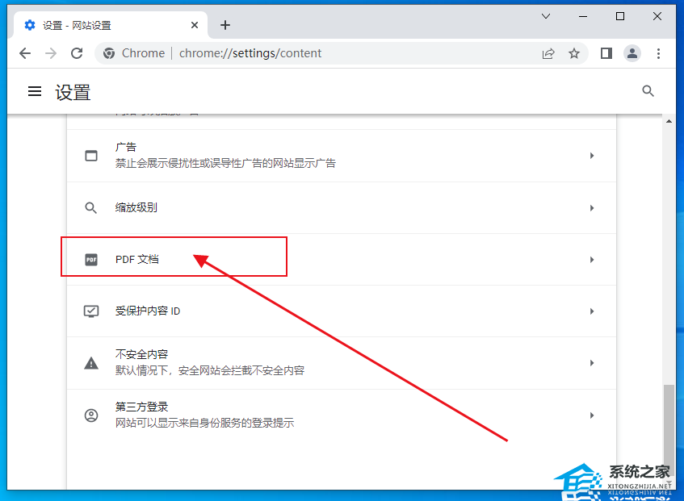Minimize the Chrome window
Screen dimensions: 684x501
[583, 17]
